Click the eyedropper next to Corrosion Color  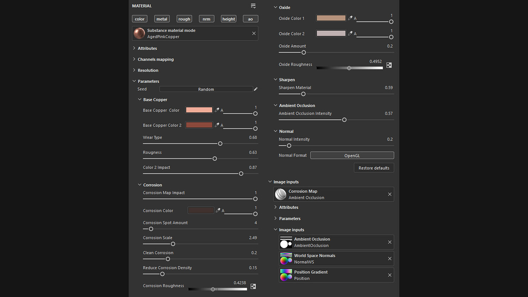[218, 210]
